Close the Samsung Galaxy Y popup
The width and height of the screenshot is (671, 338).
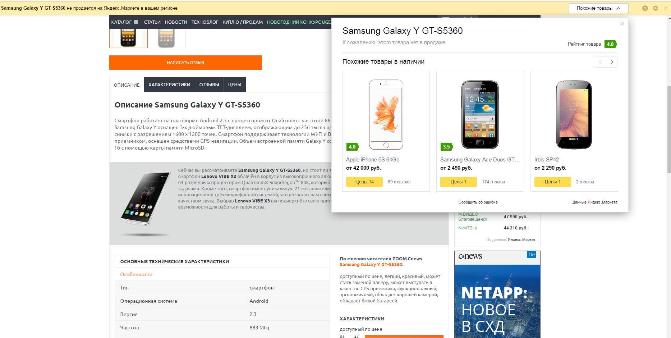coord(622,24)
